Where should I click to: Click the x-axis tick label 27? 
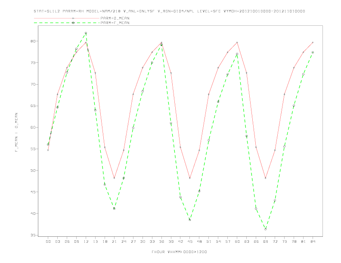point(133,242)
